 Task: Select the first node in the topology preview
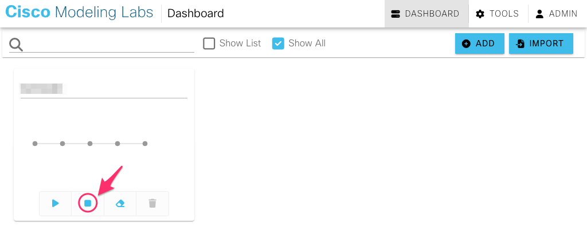(x=35, y=144)
